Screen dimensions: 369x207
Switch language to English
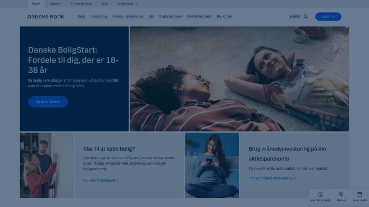pos(295,17)
